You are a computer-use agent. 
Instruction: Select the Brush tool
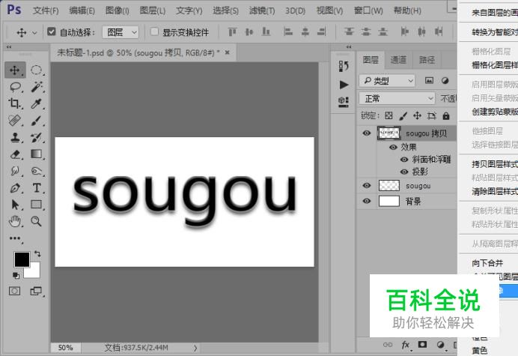(37, 121)
